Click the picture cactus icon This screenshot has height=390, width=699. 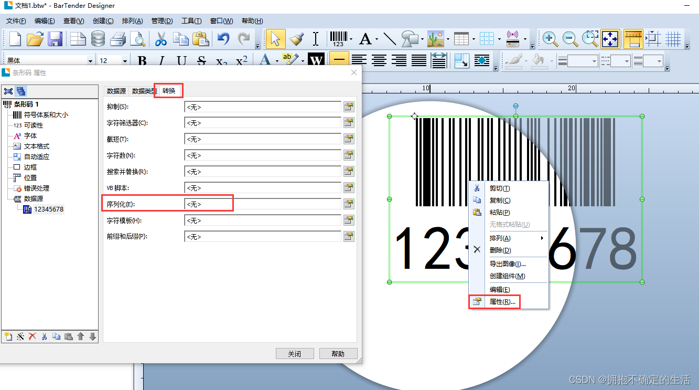pos(435,39)
